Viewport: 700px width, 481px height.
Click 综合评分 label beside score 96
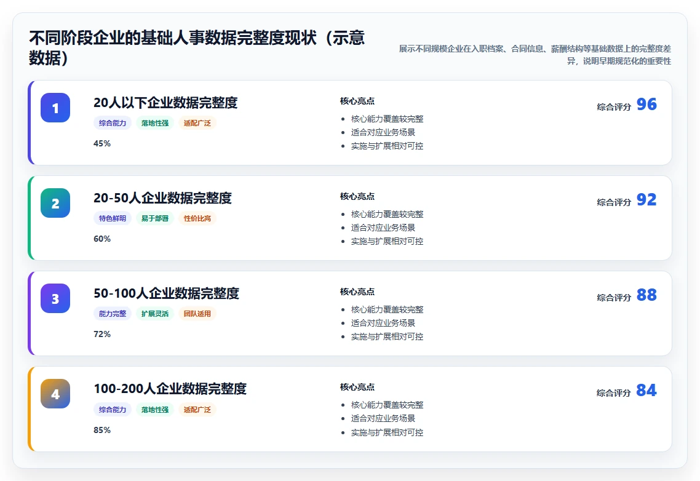[614, 107]
